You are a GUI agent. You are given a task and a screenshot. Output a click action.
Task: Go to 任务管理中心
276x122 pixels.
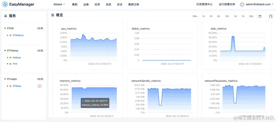click(x=204, y=4)
